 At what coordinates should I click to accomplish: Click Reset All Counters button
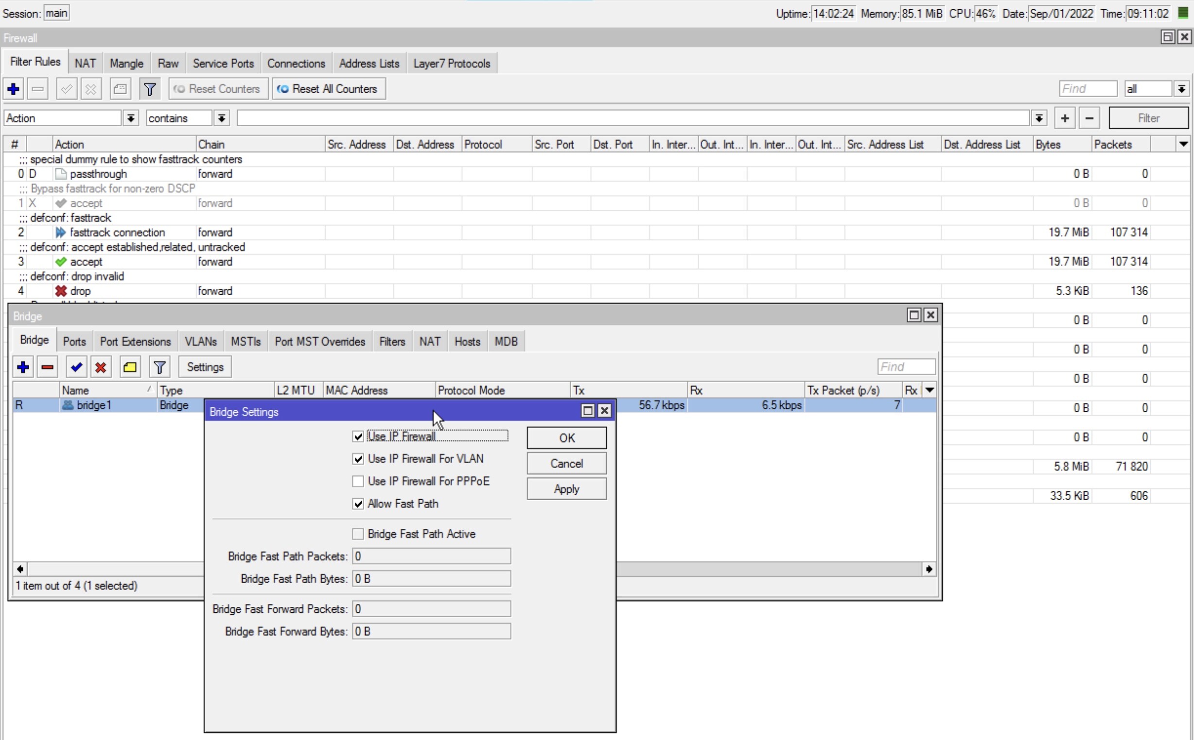click(x=328, y=89)
